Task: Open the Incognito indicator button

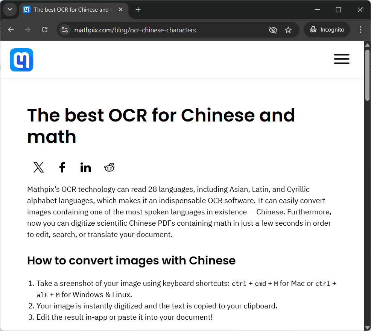Action: click(x=327, y=30)
